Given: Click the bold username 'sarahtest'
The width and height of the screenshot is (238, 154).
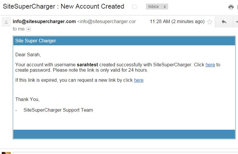Looking at the screenshot, I should [87, 65].
